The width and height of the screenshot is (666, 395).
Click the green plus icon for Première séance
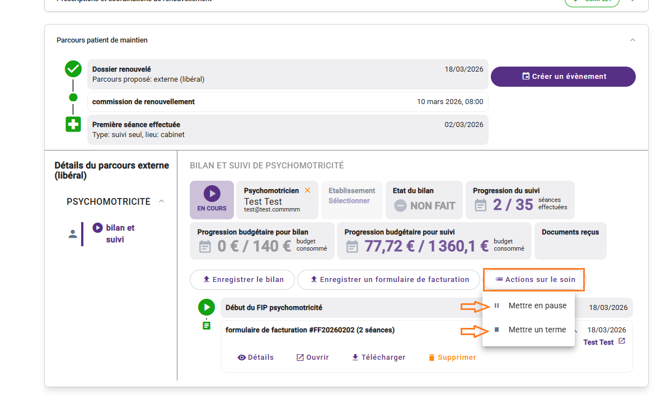(73, 124)
